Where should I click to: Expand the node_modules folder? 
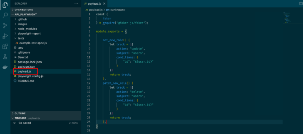point(46,29)
